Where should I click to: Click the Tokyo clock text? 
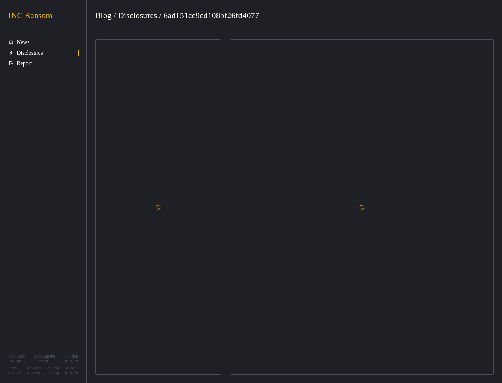[71, 370]
